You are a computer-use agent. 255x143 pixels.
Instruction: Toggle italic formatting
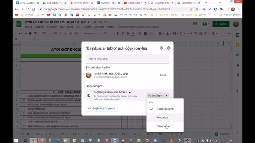[x=123, y=33]
